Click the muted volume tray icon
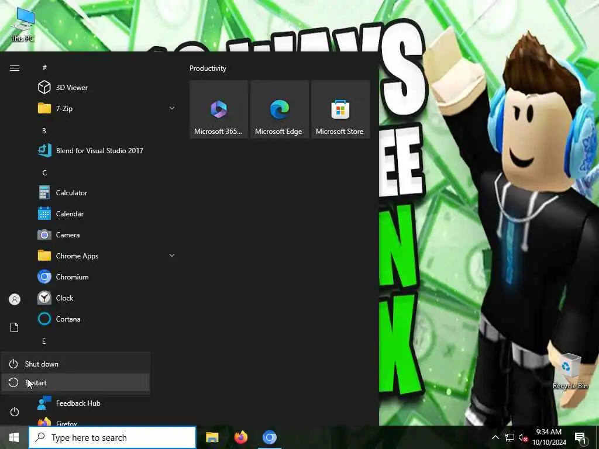 [523, 437]
